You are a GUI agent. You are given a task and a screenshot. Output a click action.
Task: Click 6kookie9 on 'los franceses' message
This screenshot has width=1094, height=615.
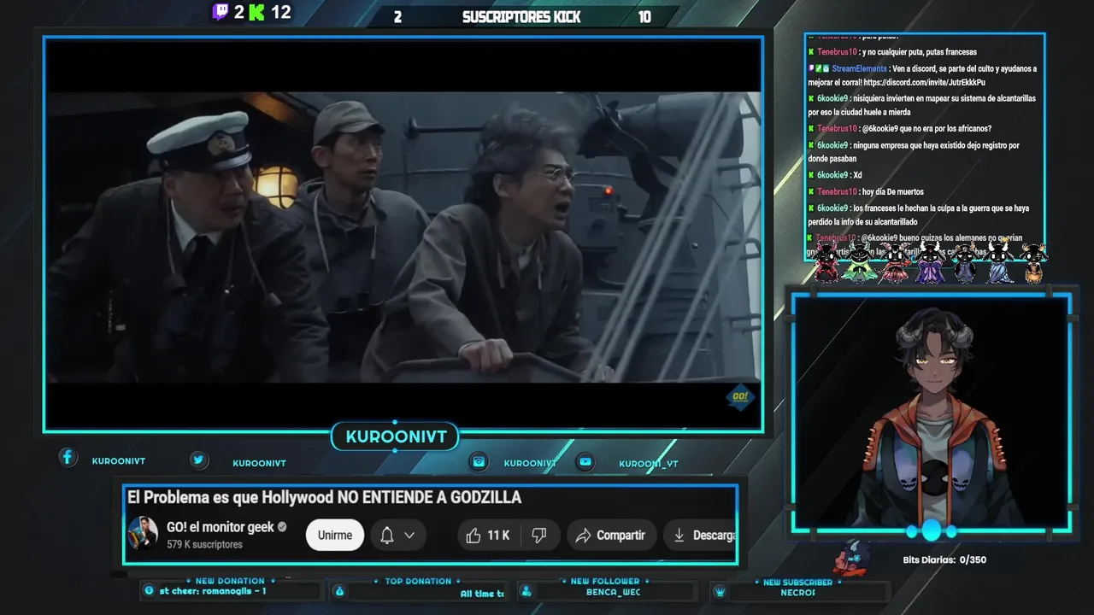click(x=832, y=208)
